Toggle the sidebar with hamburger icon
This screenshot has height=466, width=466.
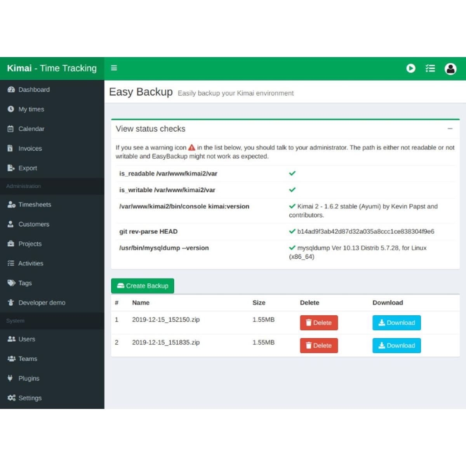click(114, 68)
